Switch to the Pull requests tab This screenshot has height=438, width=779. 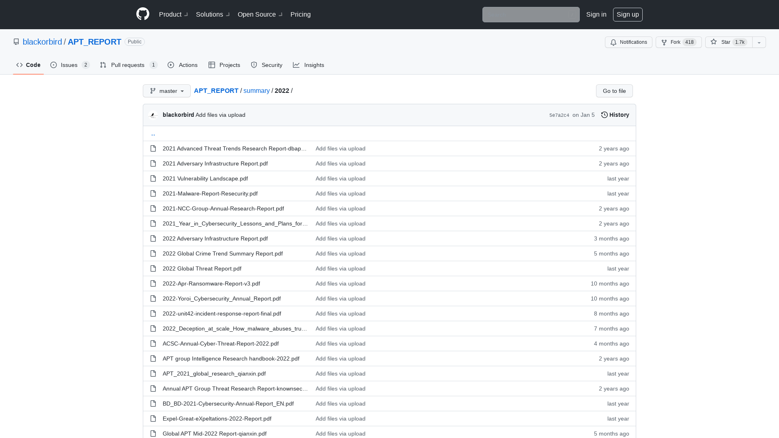click(x=129, y=65)
